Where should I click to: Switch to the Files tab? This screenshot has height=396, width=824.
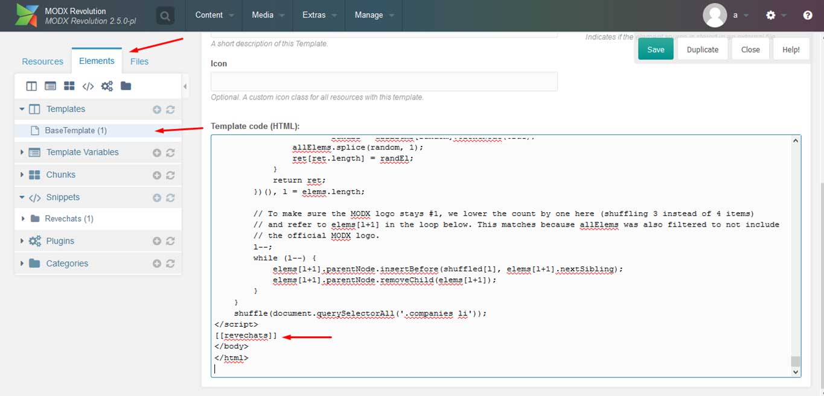pyautogui.click(x=139, y=61)
